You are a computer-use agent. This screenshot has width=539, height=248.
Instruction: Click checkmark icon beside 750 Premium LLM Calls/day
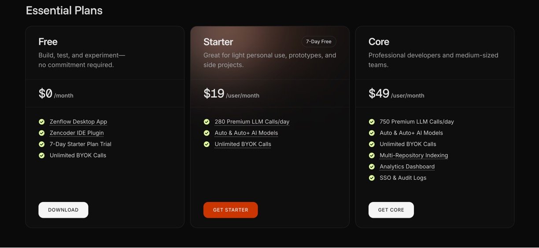click(372, 122)
